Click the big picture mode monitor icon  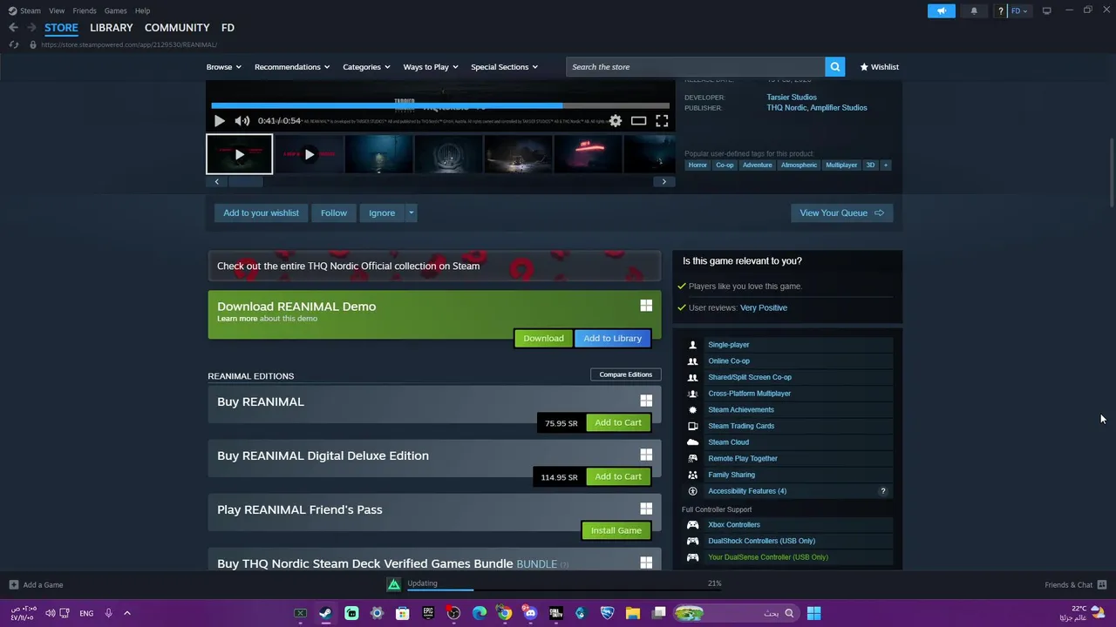click(1046, 10)
